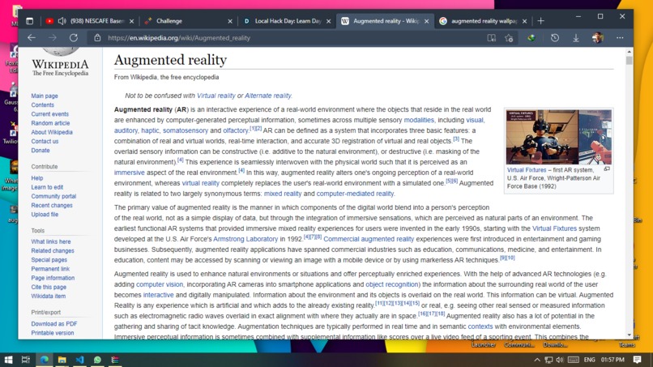The height and width of the screenshot is (367, 653).
Task: Click the page vertical scrollbar thumb
Action: (629, 61)
